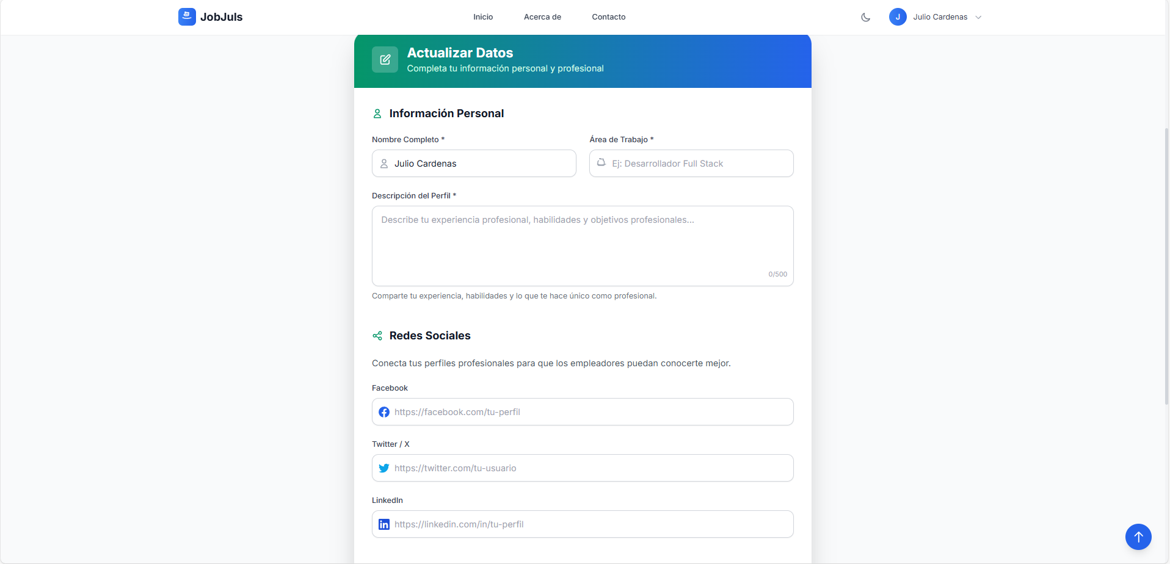Expand the Julio Cardenas account chevron
The height and width of the screenshot is (564, 1170).
[x=978, y=17]
